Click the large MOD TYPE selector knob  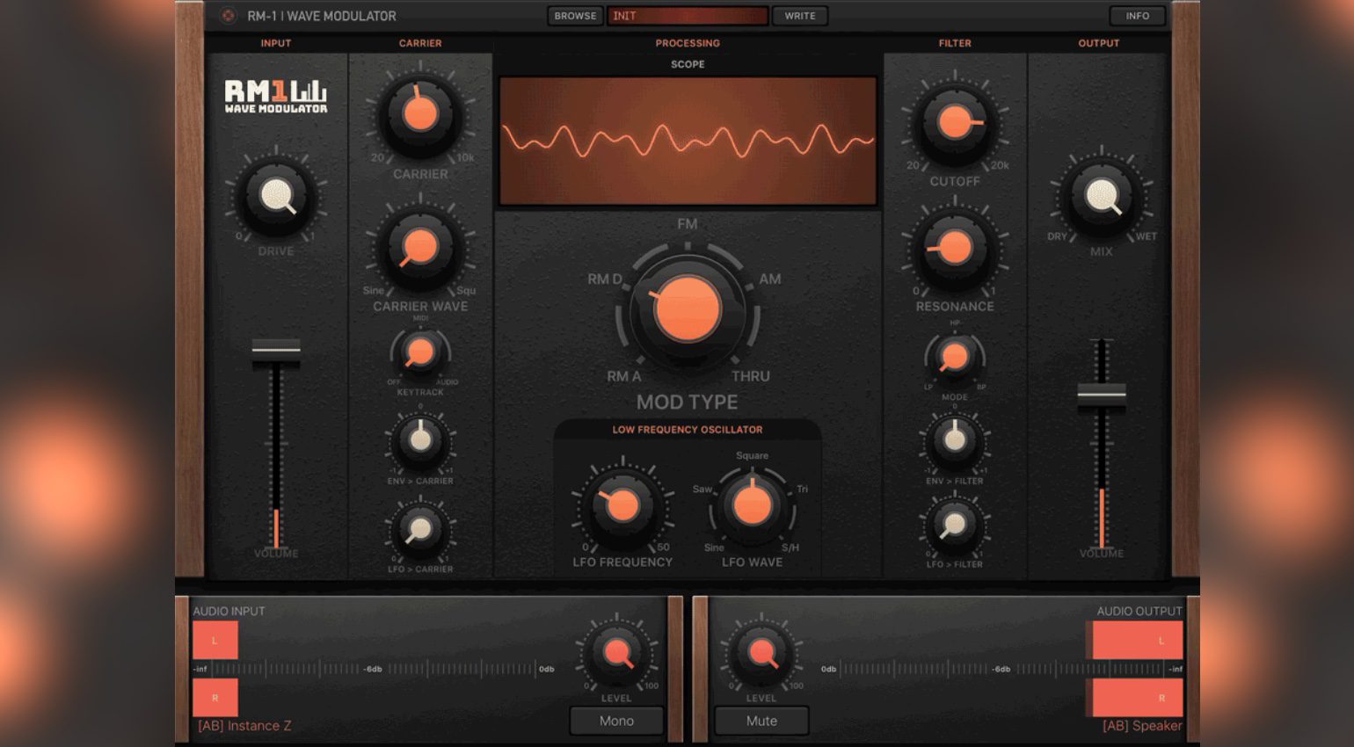[688, 309]
